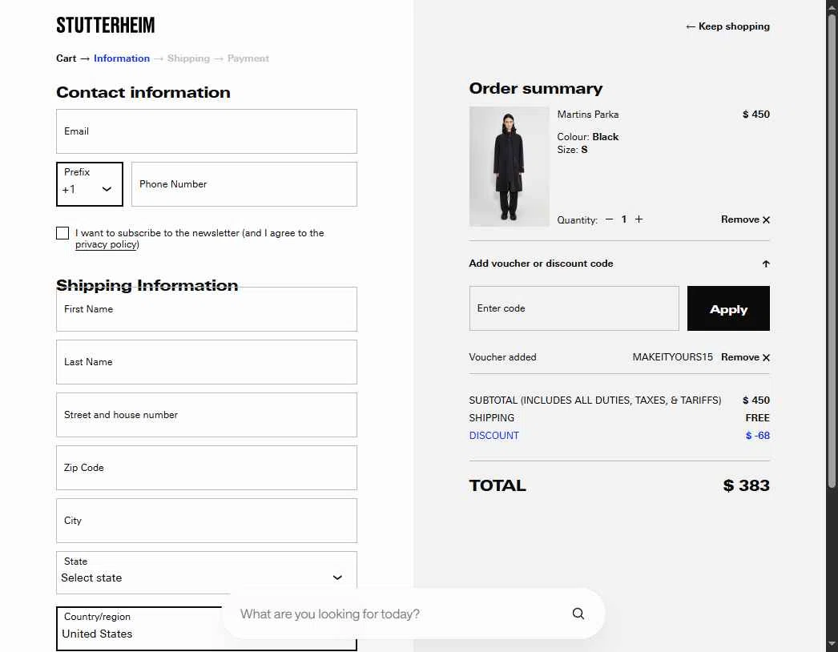The width and height of the screenshot is (838, 652).
Task: Expand the Select state dropdown
Action: pyautogui.click(x=206, y=573)
